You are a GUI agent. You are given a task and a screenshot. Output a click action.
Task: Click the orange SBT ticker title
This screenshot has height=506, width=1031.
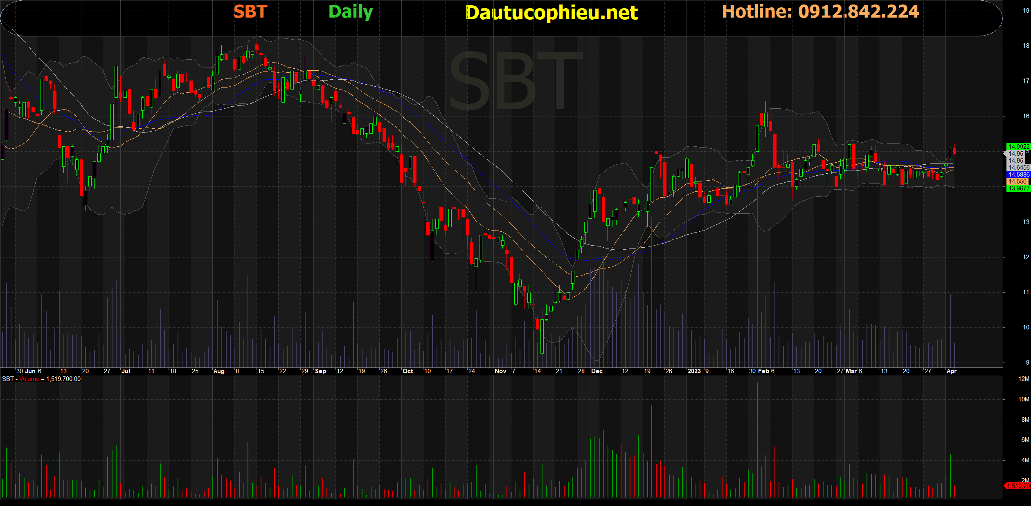tap(250, 12)
